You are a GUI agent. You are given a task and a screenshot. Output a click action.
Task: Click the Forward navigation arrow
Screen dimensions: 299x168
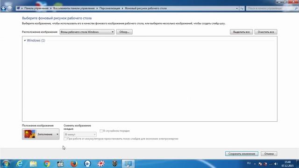pyautogui.click(x=10, y=8)
